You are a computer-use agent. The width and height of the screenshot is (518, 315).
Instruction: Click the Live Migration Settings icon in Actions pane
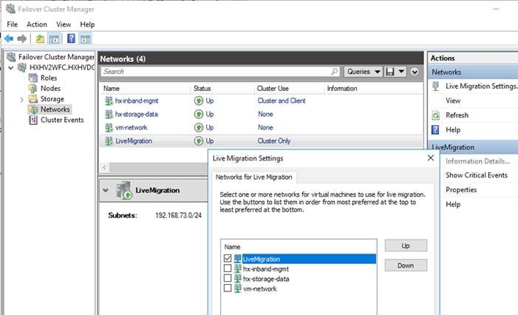(x=436, y=87)
